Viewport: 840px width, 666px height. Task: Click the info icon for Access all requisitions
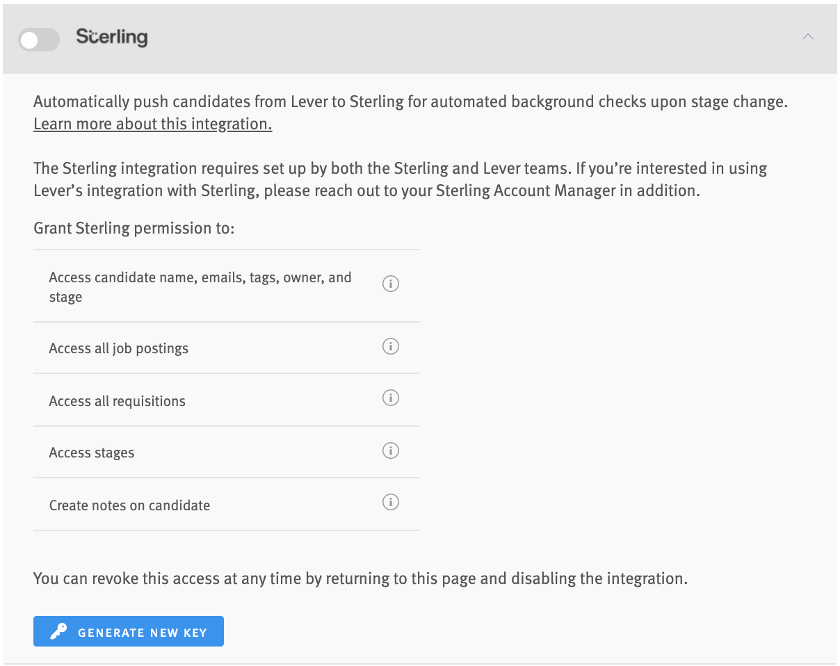390,398
